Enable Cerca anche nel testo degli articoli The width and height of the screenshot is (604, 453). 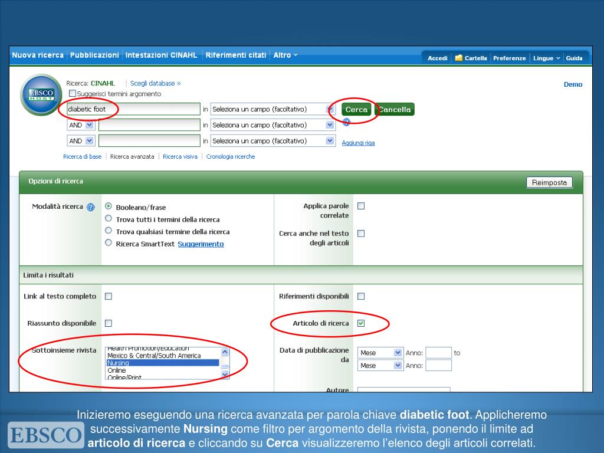361,234
